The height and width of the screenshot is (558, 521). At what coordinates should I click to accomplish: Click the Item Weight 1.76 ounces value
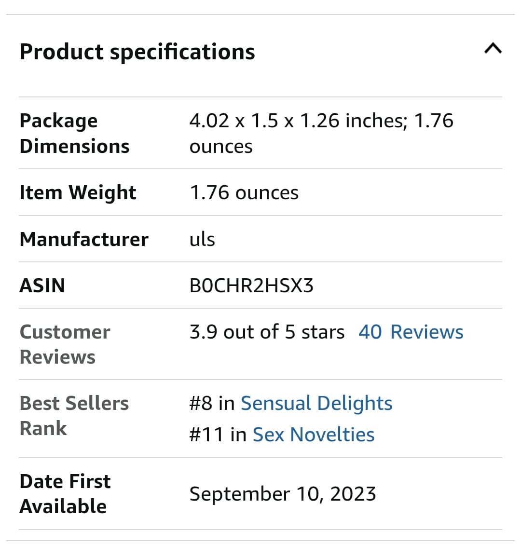click(x=244, y=193)
